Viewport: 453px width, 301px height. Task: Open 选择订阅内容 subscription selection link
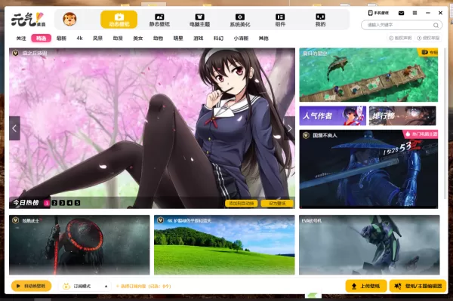pos(143,286)
